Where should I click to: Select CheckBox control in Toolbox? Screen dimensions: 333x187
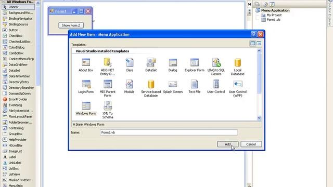[18, 36]
